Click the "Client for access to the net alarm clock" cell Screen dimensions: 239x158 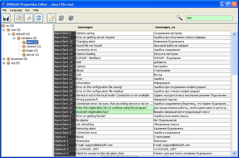114,153
